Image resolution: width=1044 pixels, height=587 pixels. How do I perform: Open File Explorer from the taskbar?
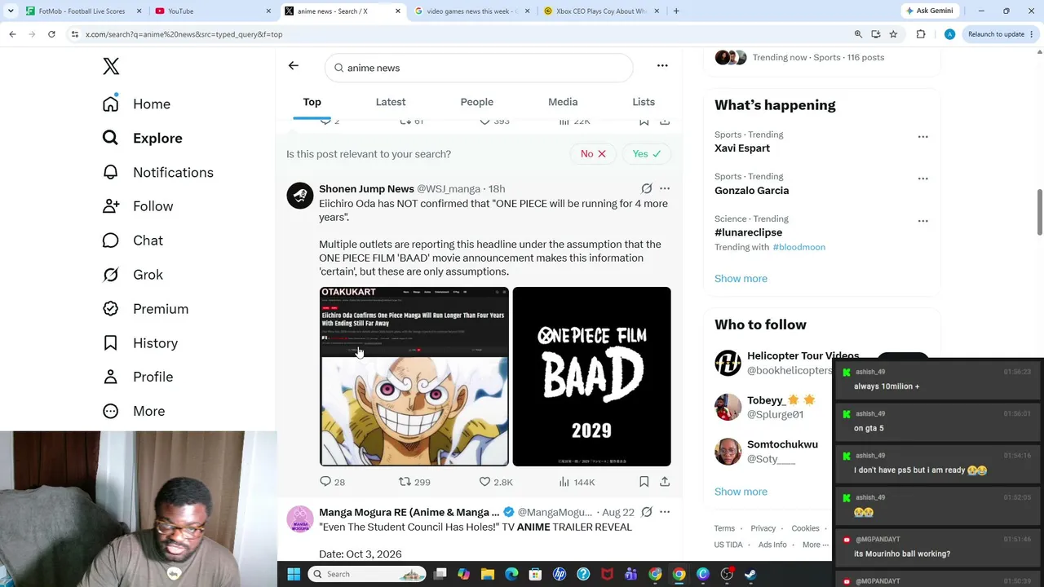tap(488, 574)
